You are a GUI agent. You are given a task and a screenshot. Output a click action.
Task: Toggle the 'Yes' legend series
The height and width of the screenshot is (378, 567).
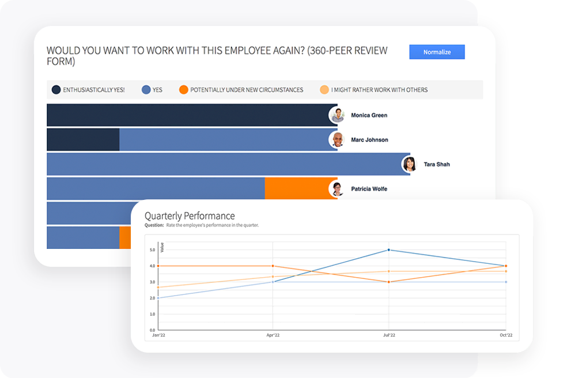pos(157,90)
